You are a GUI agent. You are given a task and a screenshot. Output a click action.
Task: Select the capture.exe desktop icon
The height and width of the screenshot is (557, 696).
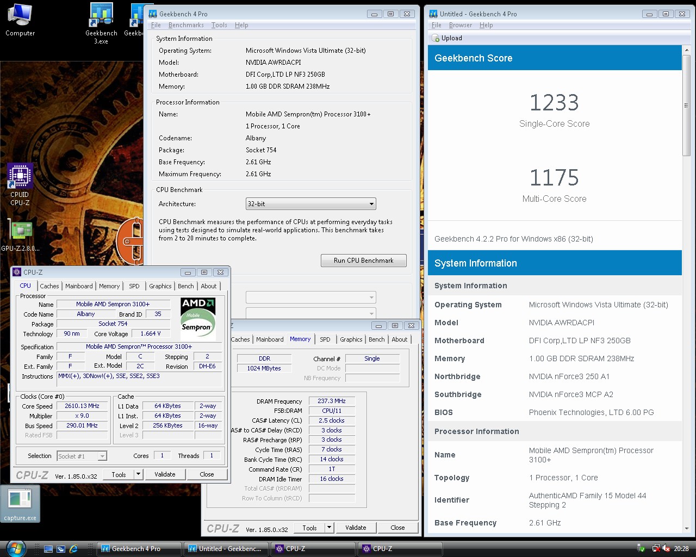pos(20,503)
